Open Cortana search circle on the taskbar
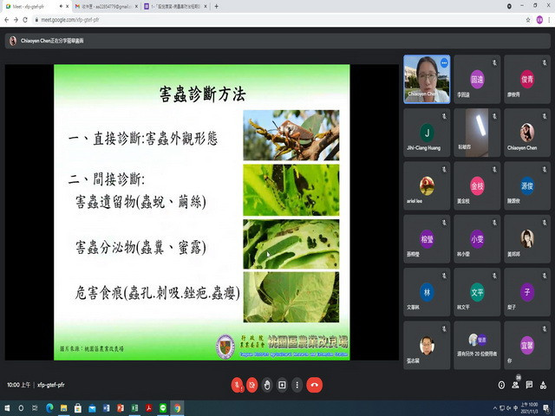Screen dimensions: 555x416 click(x=21, y=408)
